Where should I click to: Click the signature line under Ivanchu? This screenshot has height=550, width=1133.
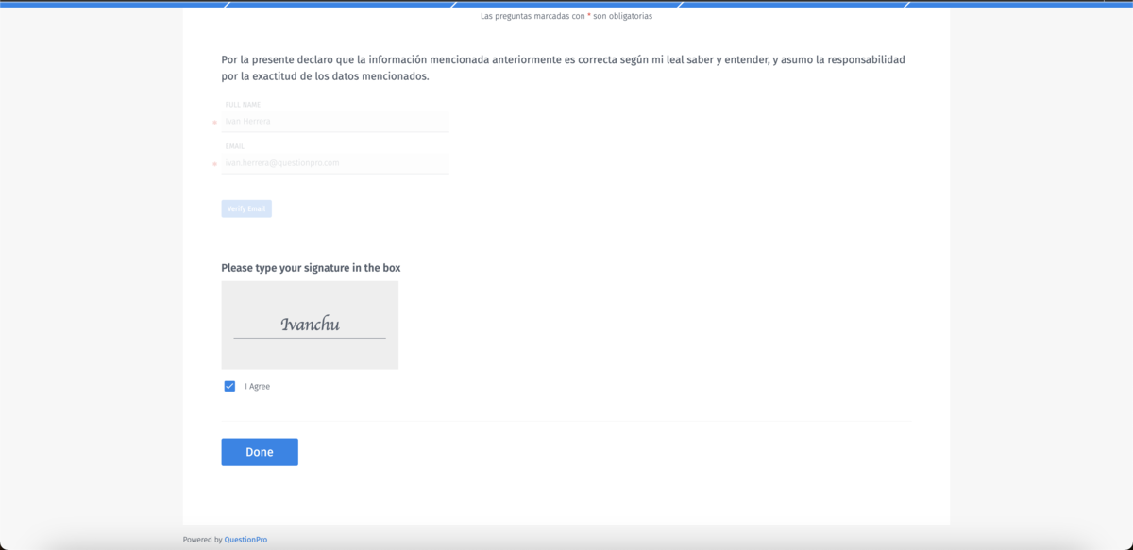pyautogui.click(x=310, y=336)
